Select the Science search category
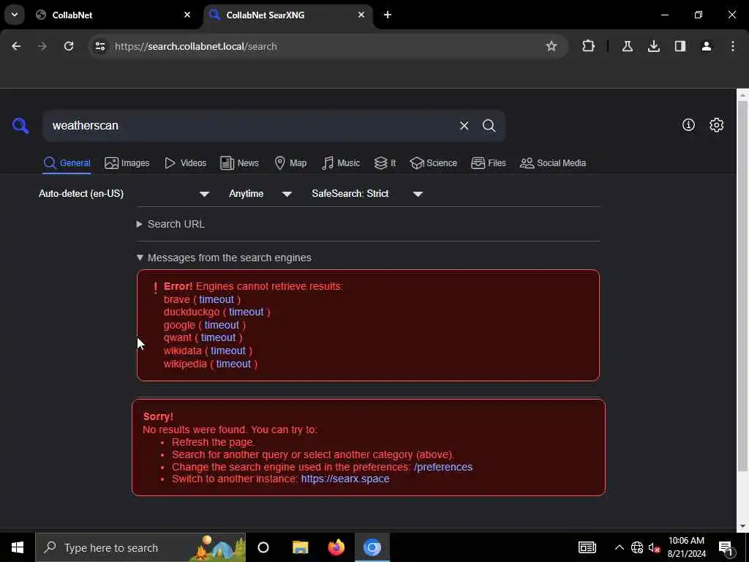 click(433, 163)
